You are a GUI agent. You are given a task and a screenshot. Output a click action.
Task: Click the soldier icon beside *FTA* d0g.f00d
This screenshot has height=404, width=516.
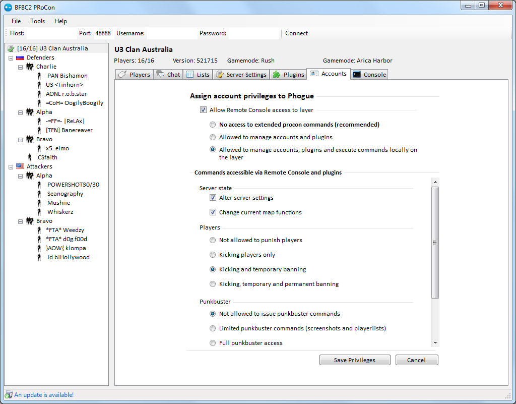click(39, 239)
